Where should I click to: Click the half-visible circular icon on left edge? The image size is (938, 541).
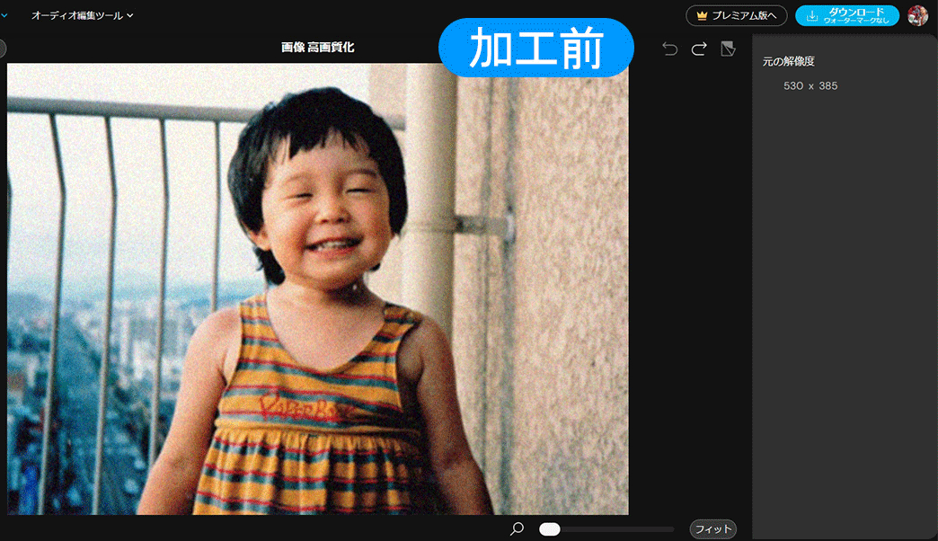pyautogui.click(x=3, y=48)
